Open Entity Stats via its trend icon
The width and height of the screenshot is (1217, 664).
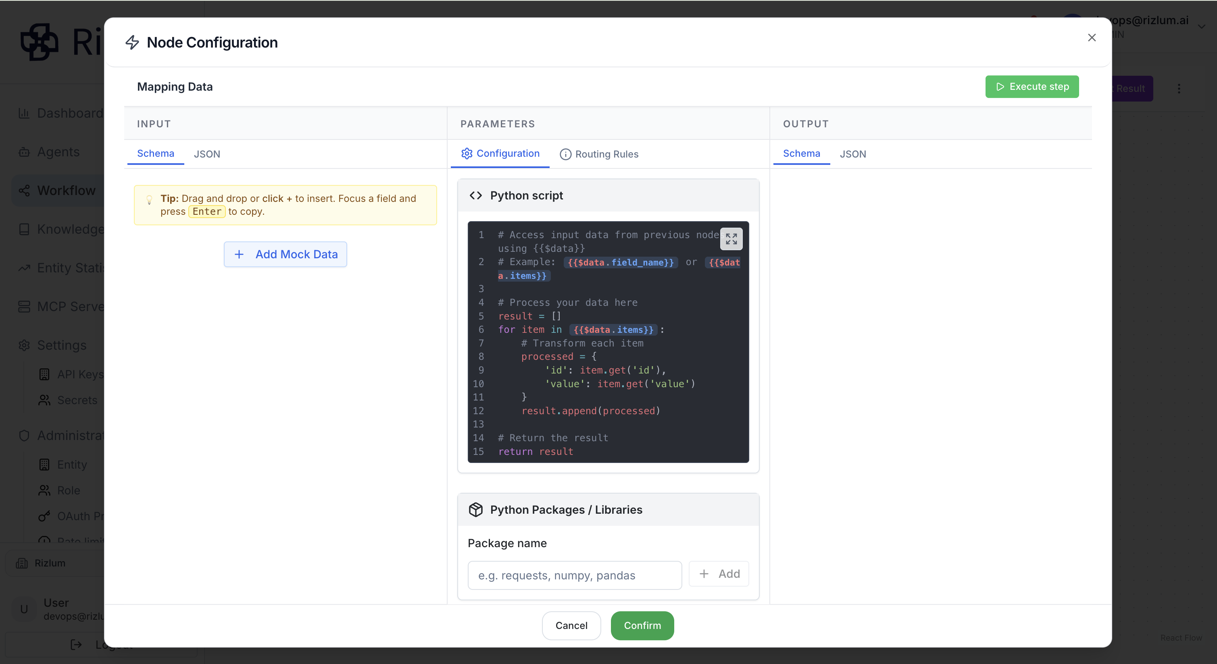click(24, 268)
